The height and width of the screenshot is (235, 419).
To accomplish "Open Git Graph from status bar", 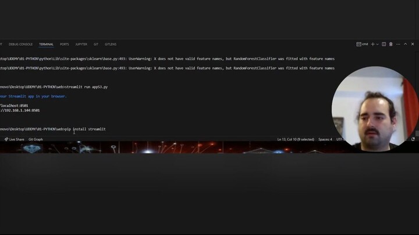I will [x=35, y=139].
